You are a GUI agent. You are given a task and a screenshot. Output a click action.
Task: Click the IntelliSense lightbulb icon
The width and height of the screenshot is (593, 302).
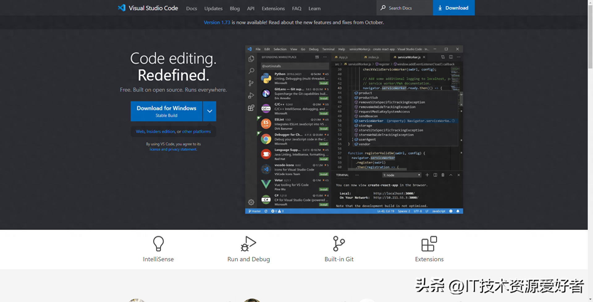(158, 244)
